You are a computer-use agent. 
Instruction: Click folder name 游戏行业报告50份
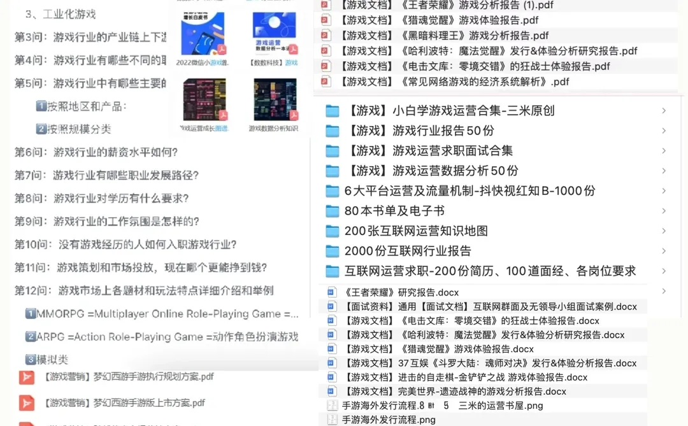coord(420,131)
